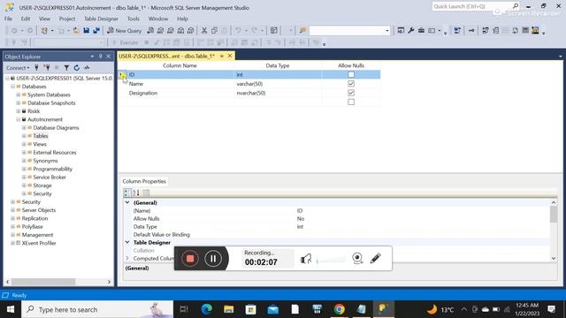Click the Manage Spatial Indexes icon
566x318 pixels.
coord(535,31)
